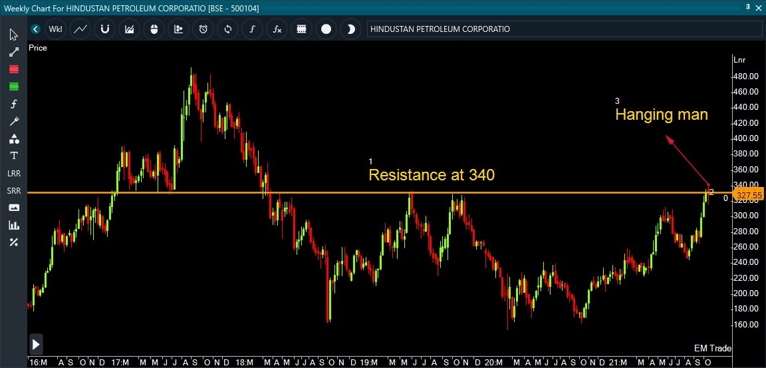Click the 16:M time axis label
The width and height of the screenshot is (766, 368).
tap(38, 363)
